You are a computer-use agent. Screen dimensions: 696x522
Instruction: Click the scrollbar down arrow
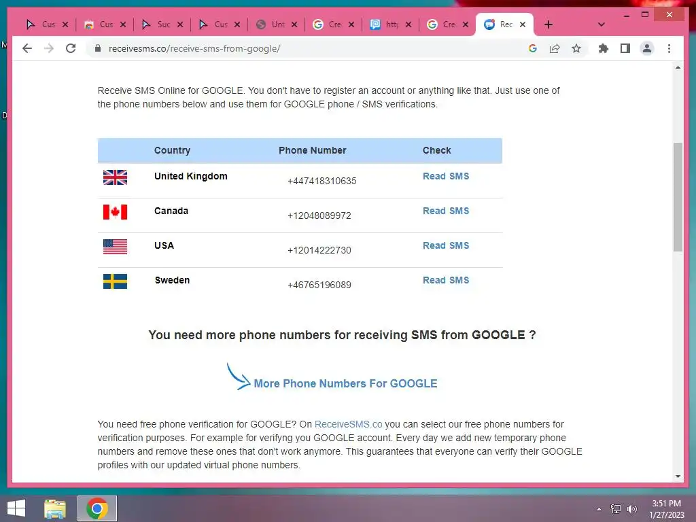pos(678,476)
